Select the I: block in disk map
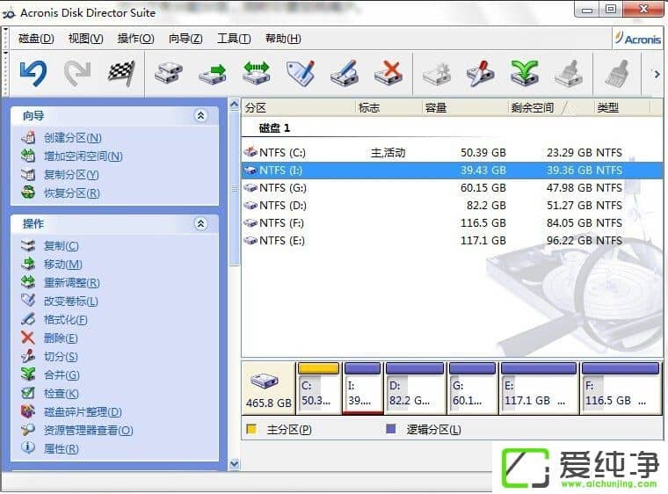The image size is (668, 494). 363,389
